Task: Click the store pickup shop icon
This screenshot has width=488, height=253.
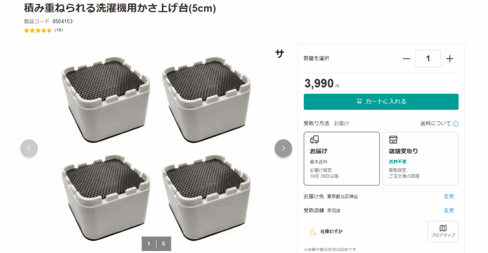Action: [x=393, y=140]
